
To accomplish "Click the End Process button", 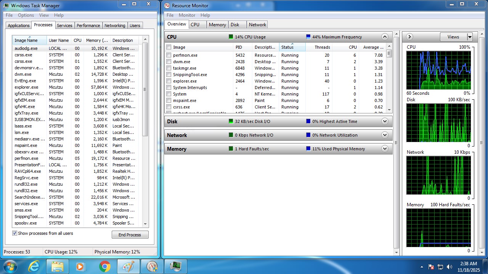I will (130, 235).
